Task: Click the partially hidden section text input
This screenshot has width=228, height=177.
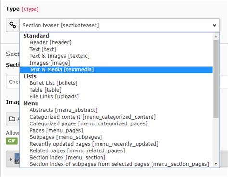Action: [x=13, y=82]
